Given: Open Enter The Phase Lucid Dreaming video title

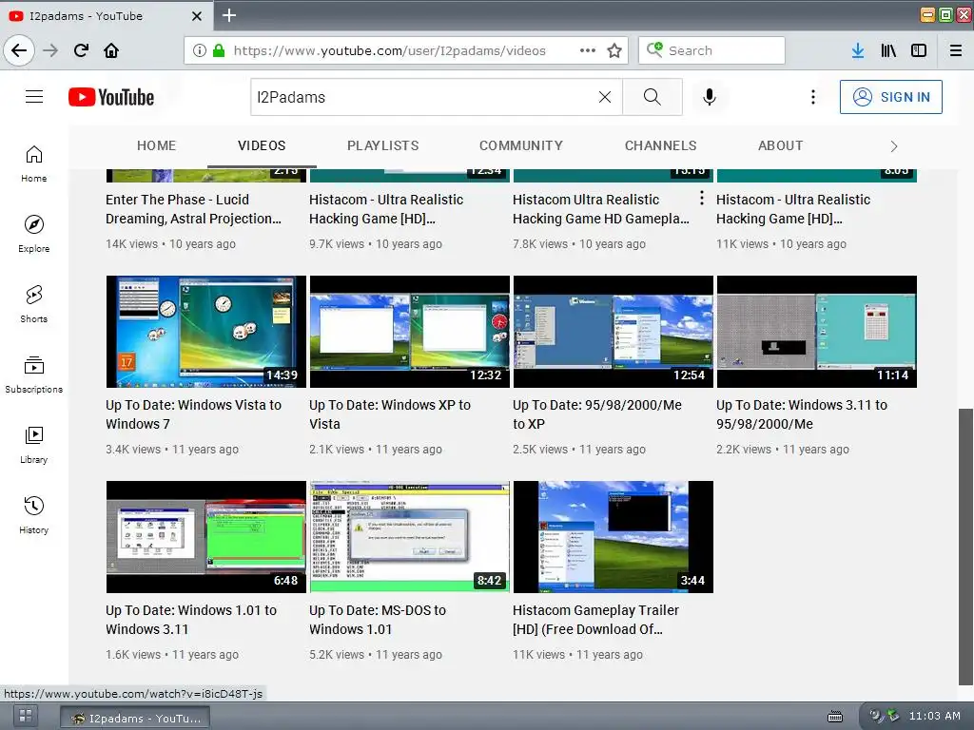Looking at the screenshot, I should click(x=193, y=209).
